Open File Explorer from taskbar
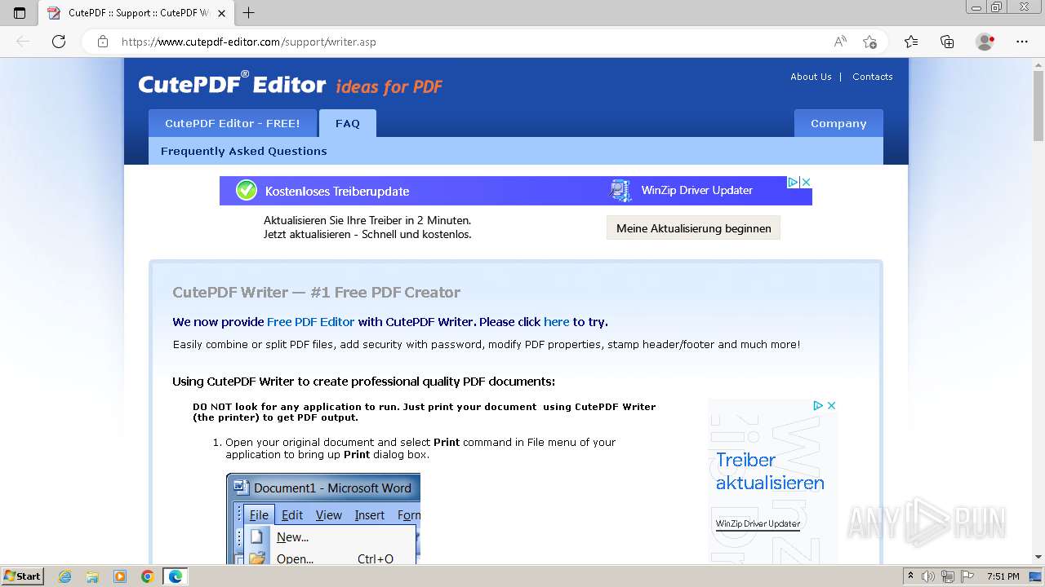Screen dimensions: 1045x587 click(x=92, y=576)
